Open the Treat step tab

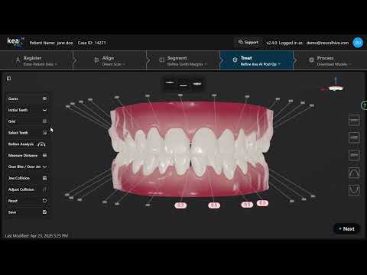(257, 60)
